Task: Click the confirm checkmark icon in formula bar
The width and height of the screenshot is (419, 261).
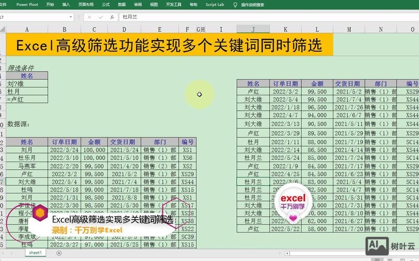Action: 101,17
